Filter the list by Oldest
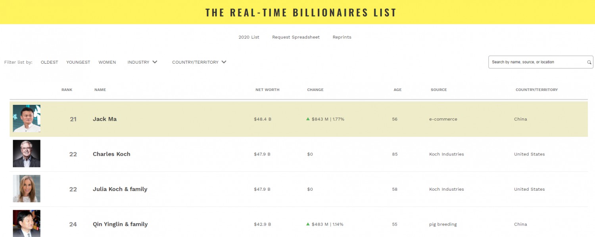 coord(50,62)
